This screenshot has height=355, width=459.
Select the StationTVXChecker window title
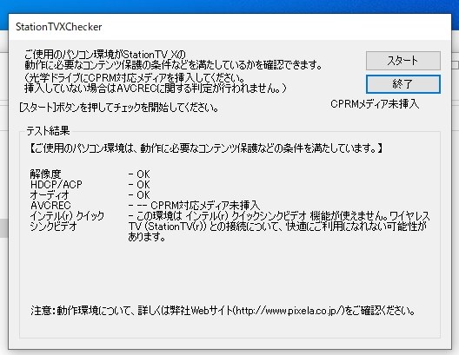pyautogui.click(x=59, y=27)
